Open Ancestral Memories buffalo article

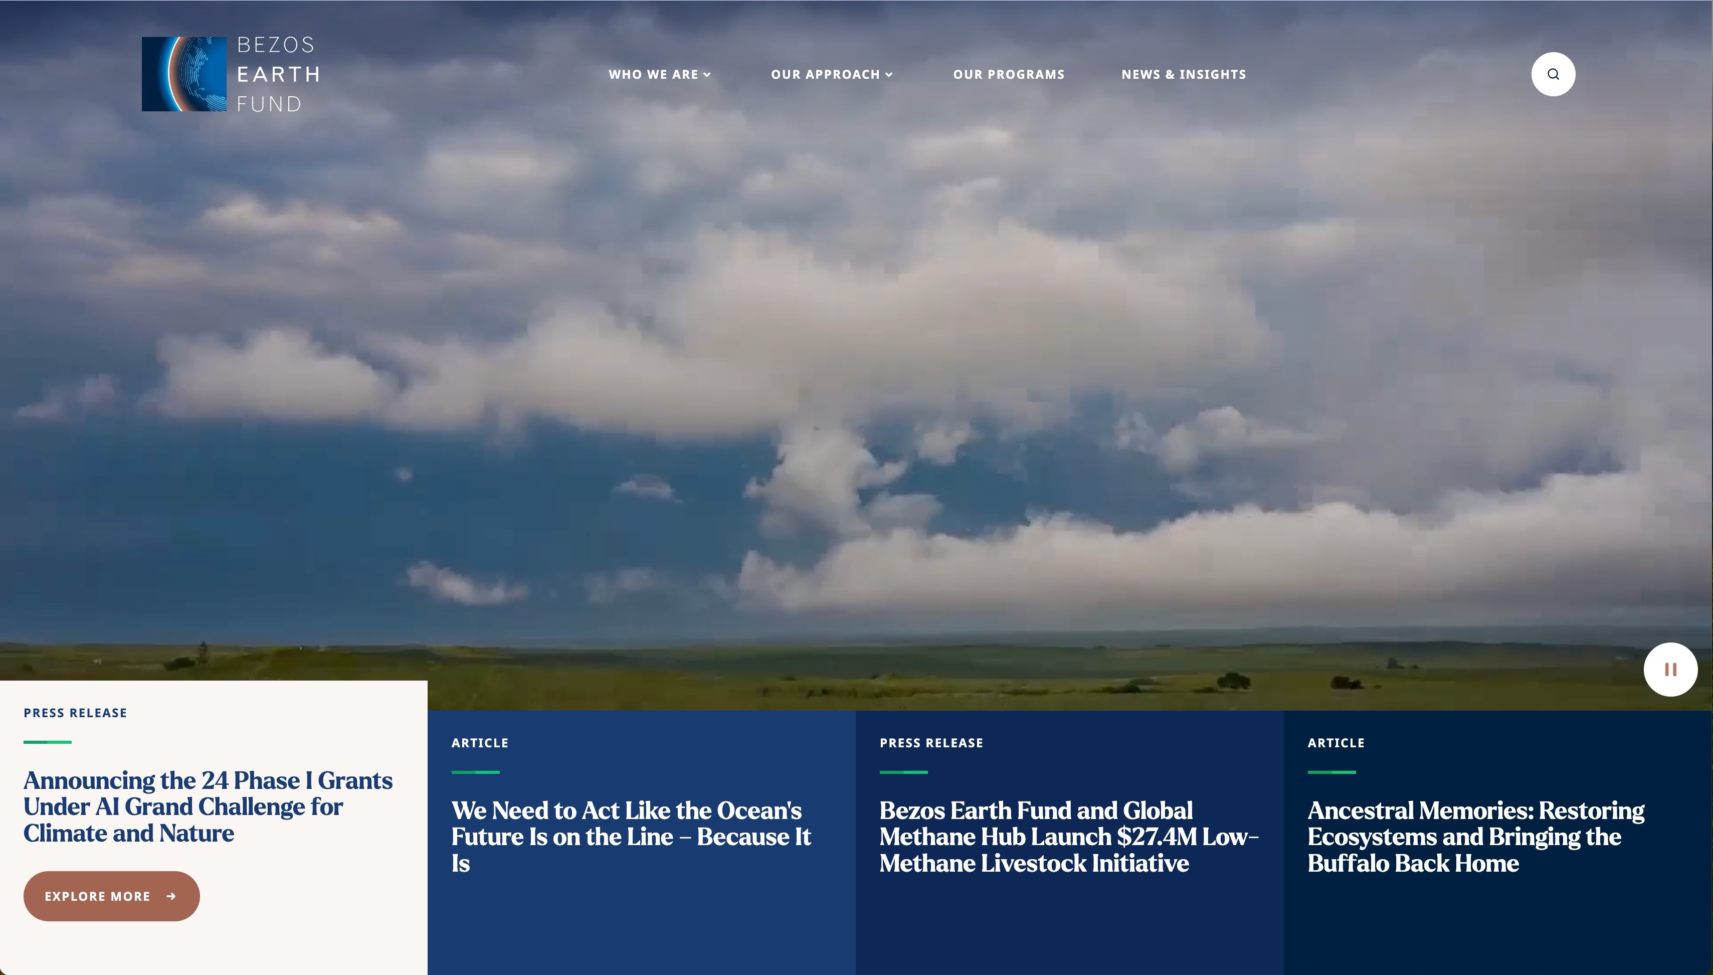(1475, 837)
